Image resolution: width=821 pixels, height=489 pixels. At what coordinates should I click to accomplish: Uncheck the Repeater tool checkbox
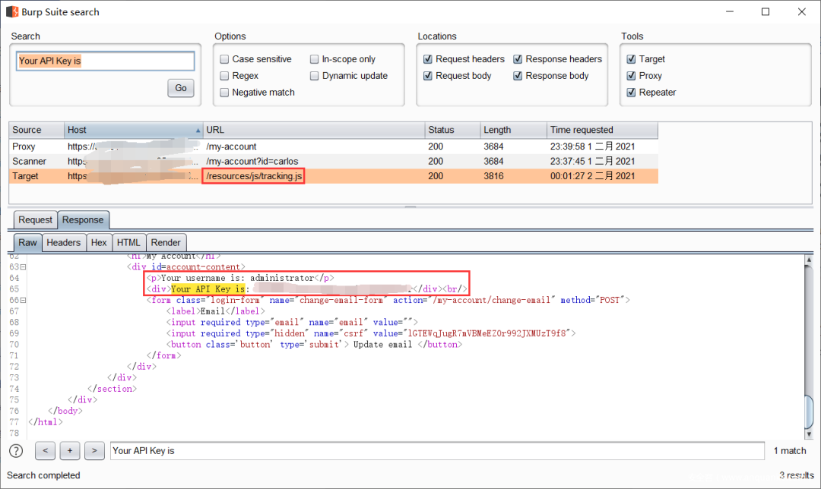point(632,93)
